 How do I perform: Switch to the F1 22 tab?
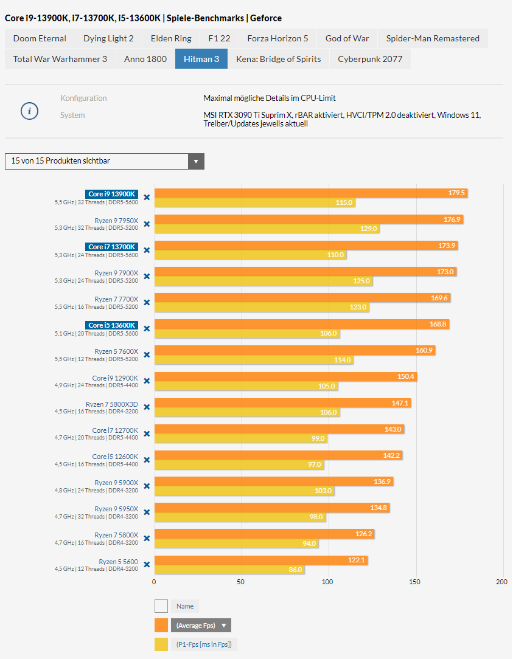coord(219,38)
